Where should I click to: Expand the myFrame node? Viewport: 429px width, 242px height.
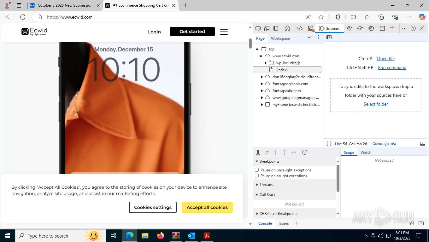[262, 105]
